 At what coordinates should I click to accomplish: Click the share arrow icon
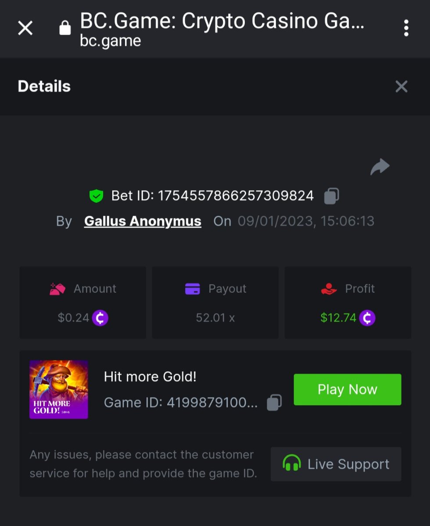point(380,167)
